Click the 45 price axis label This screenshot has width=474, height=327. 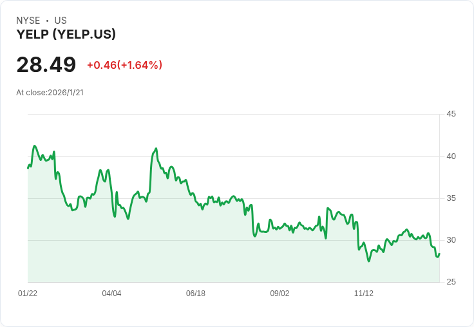[x=451, y=114]
